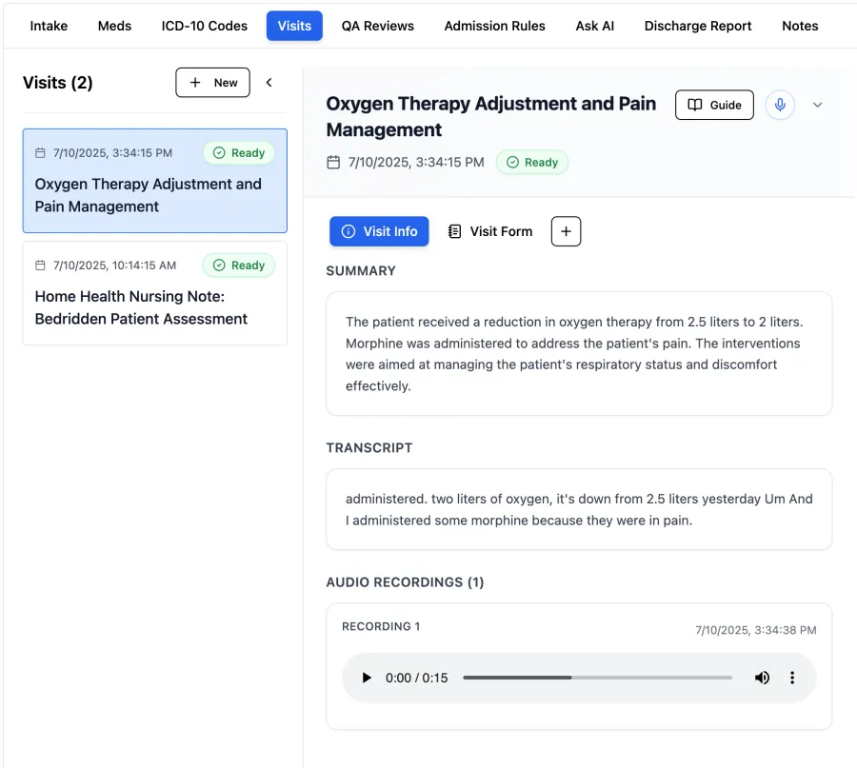Play Recording 1 audio
This screenshot has width=857, height=768.
pos(367,678)
